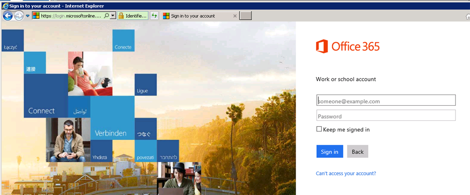This screenshot has height=195, width=470.
Task: Click the Conecte tile
Action: 124,40
